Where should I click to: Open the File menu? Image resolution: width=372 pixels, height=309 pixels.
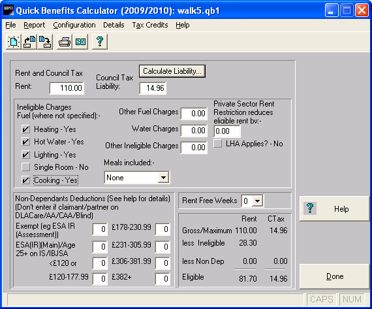(10, 25)
